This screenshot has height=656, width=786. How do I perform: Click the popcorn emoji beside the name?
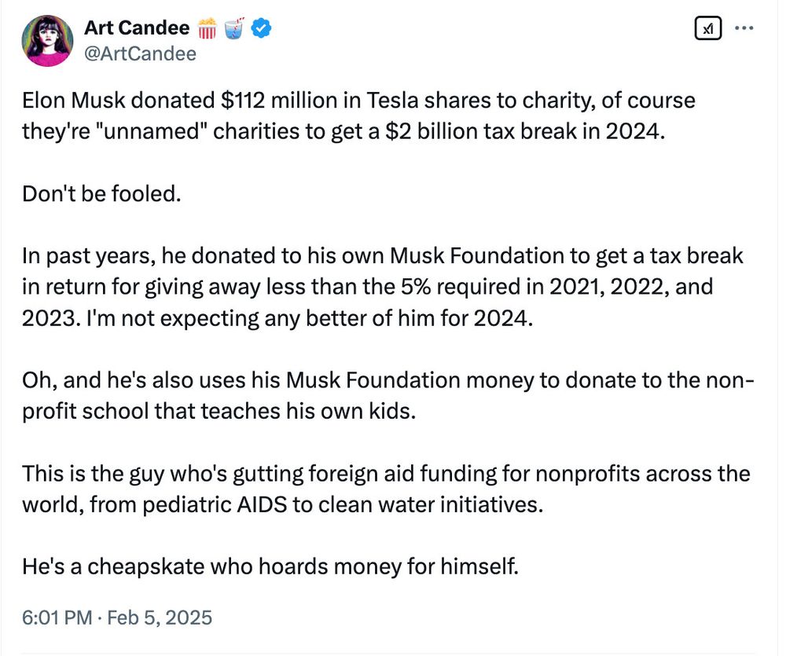pyautogui.click(x=207, y=29)
